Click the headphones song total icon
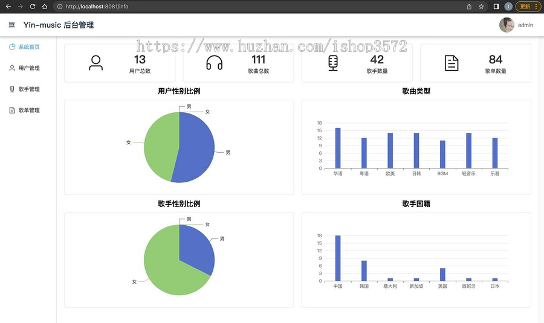The width and height of the screenshot is (544, 323). 215,63
